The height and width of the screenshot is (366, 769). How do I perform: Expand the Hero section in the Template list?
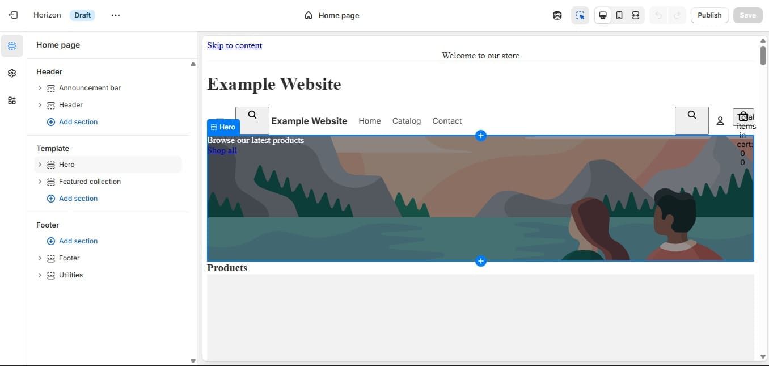(x=40, y=165)
